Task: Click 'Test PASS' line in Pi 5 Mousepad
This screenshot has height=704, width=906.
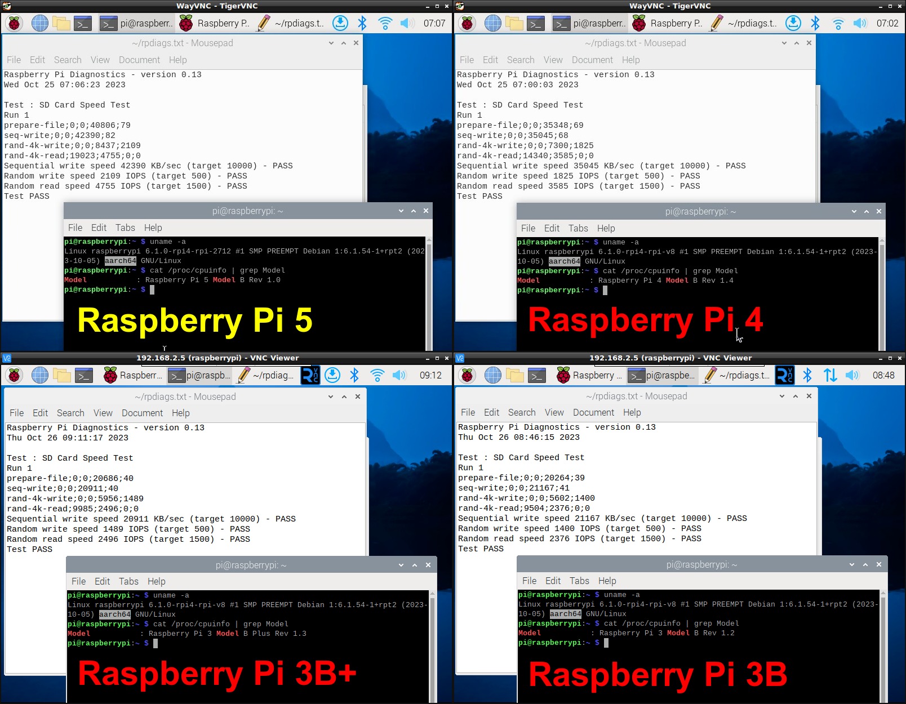Action: coord(26,196)
